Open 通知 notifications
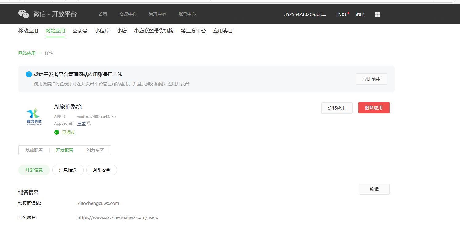The width and height of the screenshot is (460, 248). tap(341, 14)
